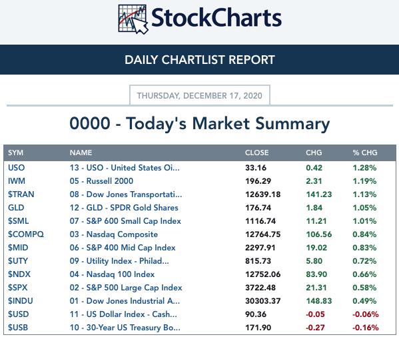Click the CLOSE column header
This screenshot has height=337, width=399.
[256, 153]
